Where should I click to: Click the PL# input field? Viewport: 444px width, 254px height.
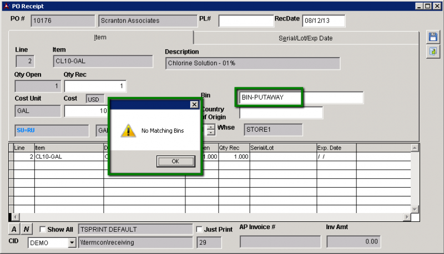[246, 21]
